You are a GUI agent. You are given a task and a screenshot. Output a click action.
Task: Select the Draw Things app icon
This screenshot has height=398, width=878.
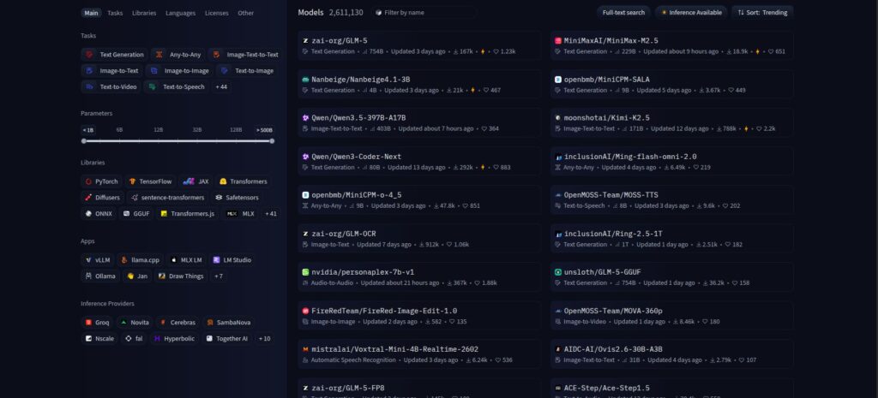point(162,276)
